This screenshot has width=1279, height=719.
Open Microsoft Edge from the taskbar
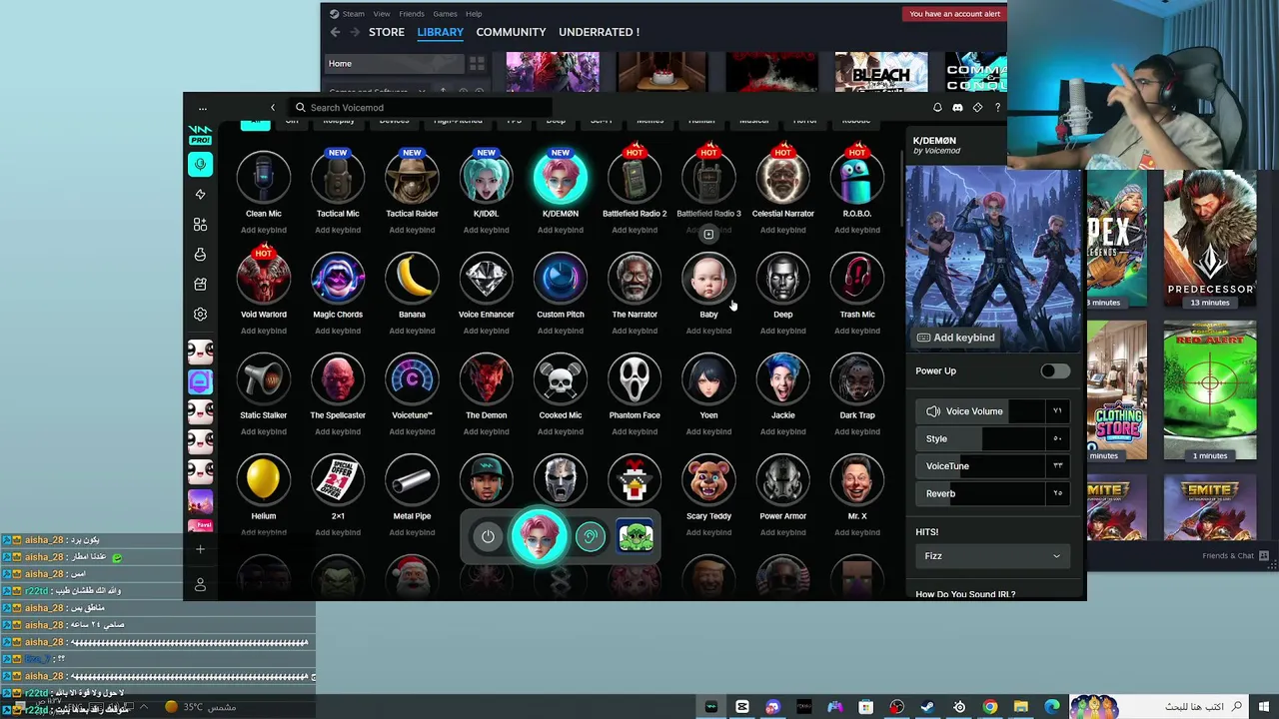click(x=1051, y=707)
